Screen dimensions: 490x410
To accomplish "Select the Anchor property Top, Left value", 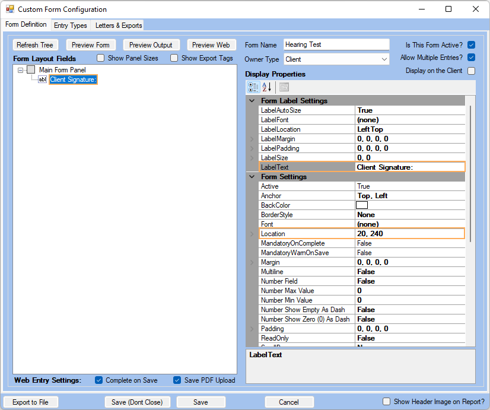I will [372, 196].
